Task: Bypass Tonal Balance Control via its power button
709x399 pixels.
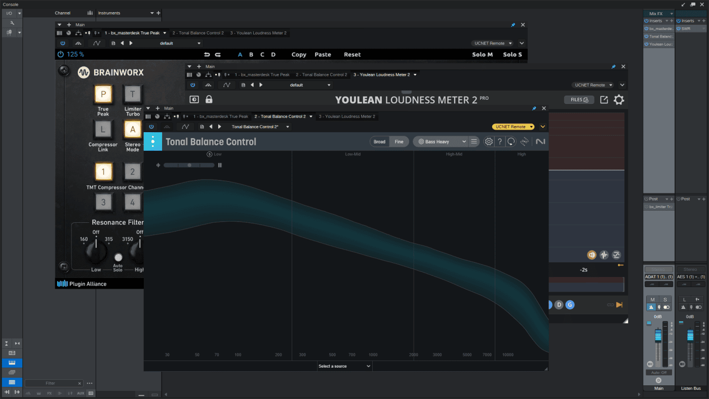Action: [x=151, y=127]
